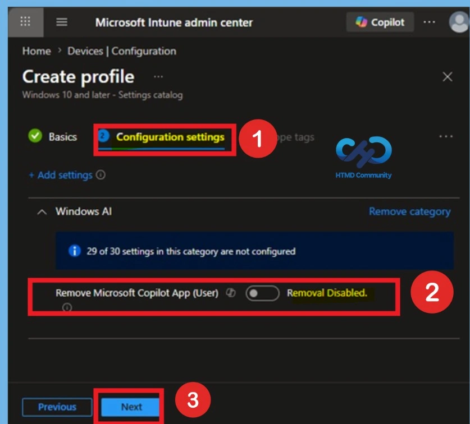Click blue info icon in settings banner
The height and width of the screenshot is (424, 470).
(75, 251)
